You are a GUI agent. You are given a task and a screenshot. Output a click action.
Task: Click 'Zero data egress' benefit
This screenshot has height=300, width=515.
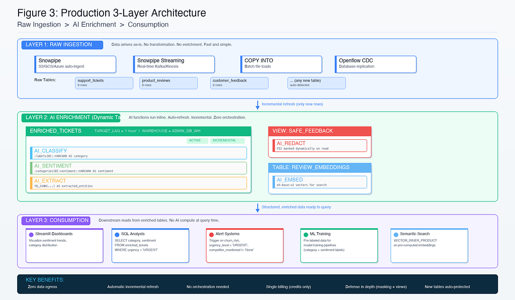tap(42, 287)
